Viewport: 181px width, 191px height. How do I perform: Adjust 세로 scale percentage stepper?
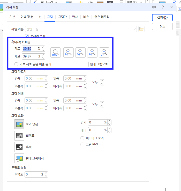[43, 56]
